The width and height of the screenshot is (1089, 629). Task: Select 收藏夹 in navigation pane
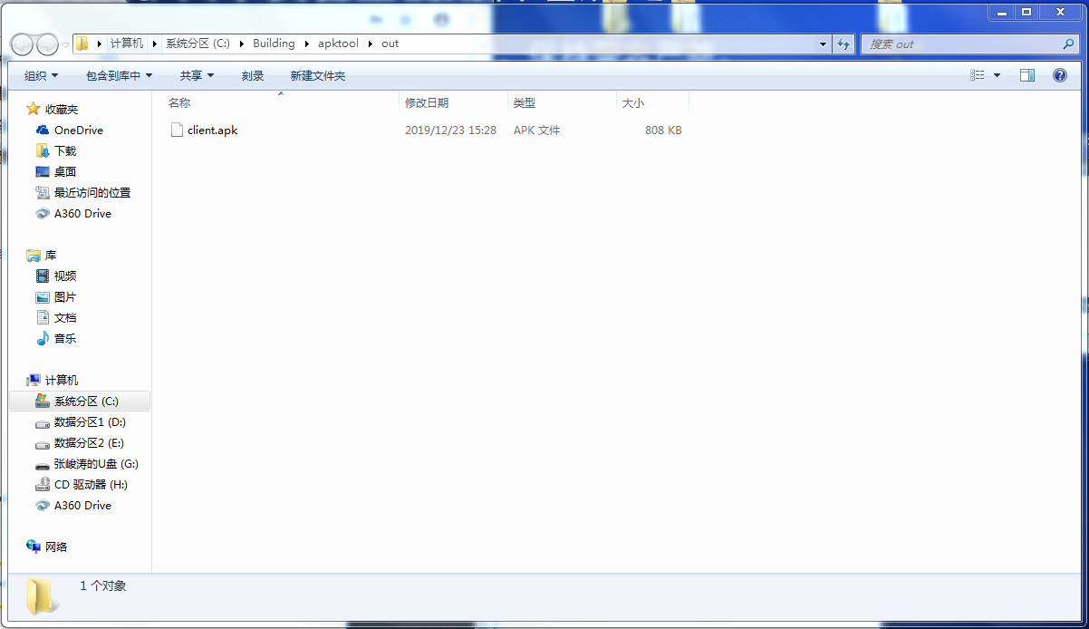coord(62,110)
